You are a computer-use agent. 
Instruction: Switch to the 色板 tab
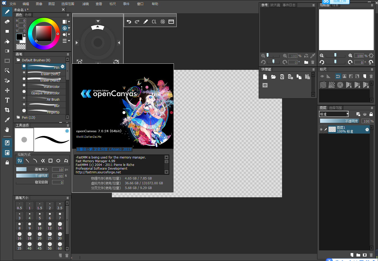(x=28, y=15)
